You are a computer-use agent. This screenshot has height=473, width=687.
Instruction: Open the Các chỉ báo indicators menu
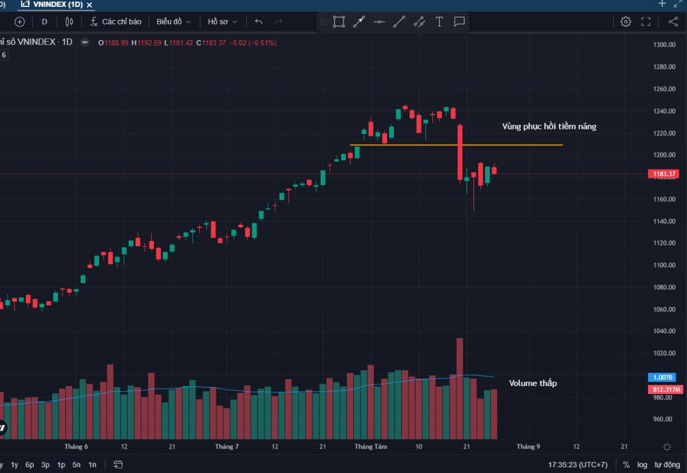coord(116,22)
